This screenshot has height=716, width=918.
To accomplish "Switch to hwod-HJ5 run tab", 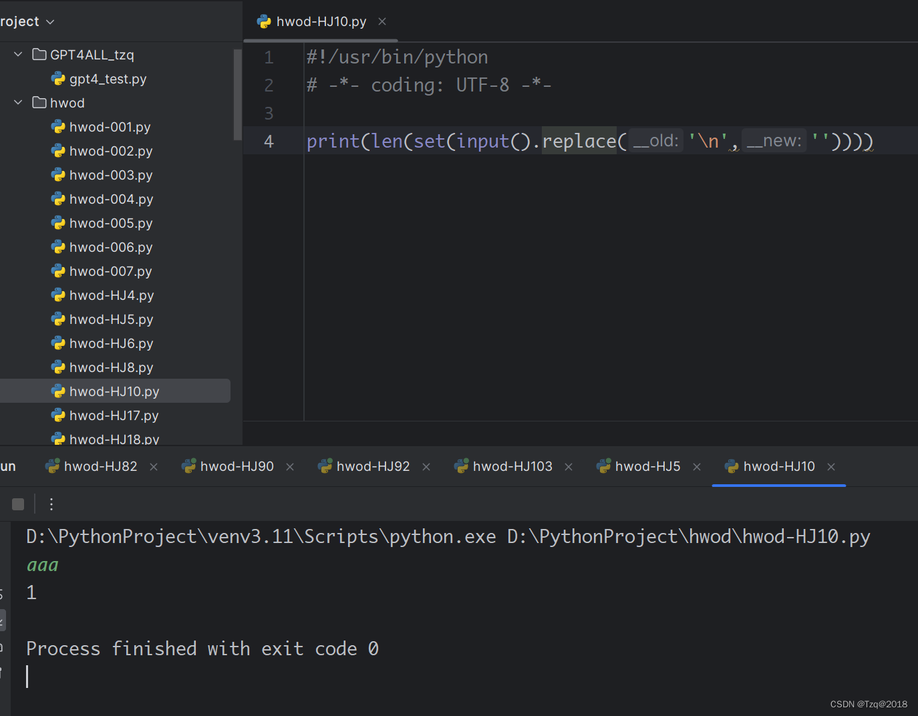I will pyautogui.click(x=647, y=466).
